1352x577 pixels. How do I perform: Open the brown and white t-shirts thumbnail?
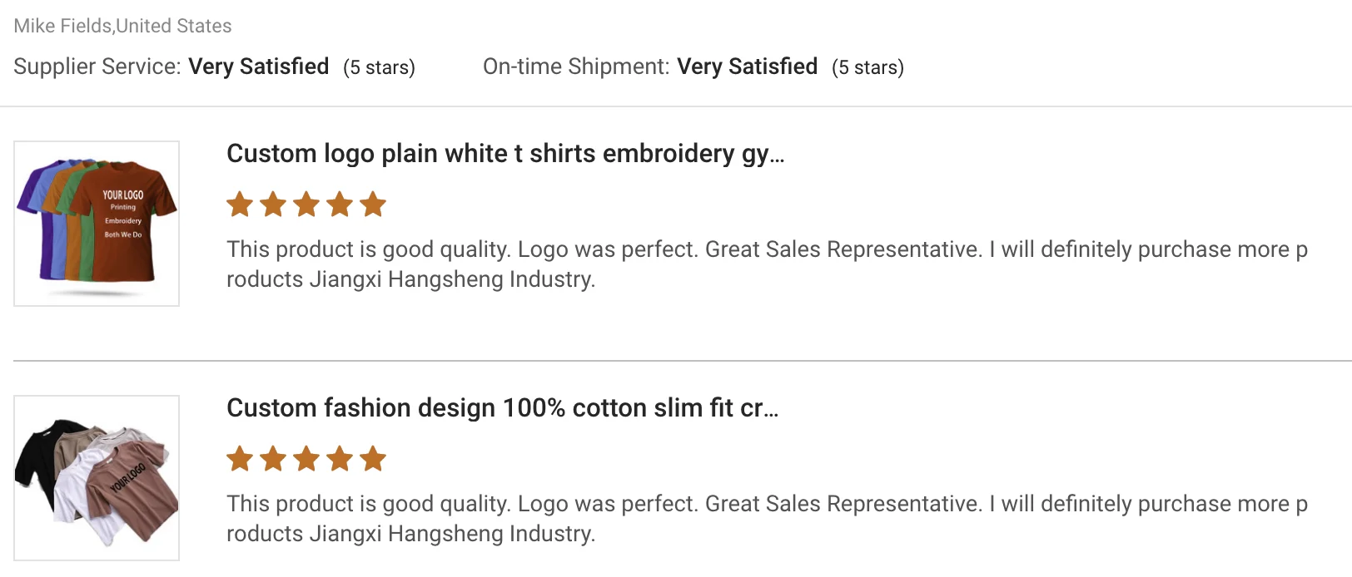pyautogui.click(x=97, y=478)
